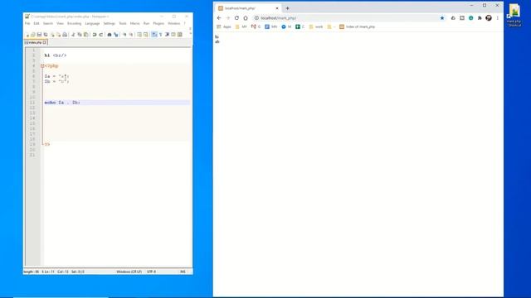Open the Replace tool icon in Notepad++
531x298 pixels.
pos(116,35)
